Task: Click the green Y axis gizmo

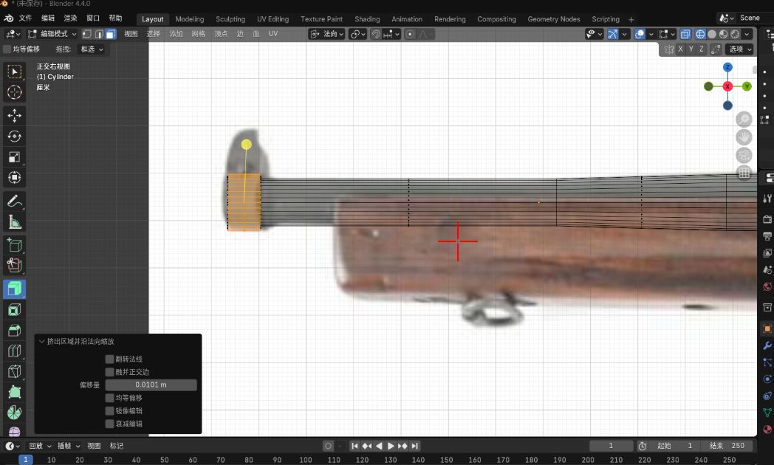Action: coord(747,86)
